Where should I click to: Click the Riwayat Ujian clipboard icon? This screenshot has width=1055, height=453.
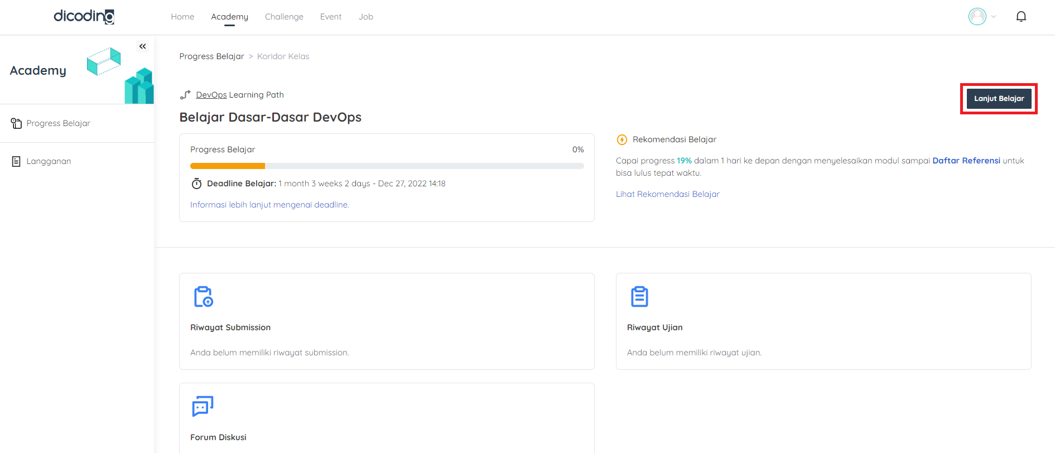click(639, 297)
